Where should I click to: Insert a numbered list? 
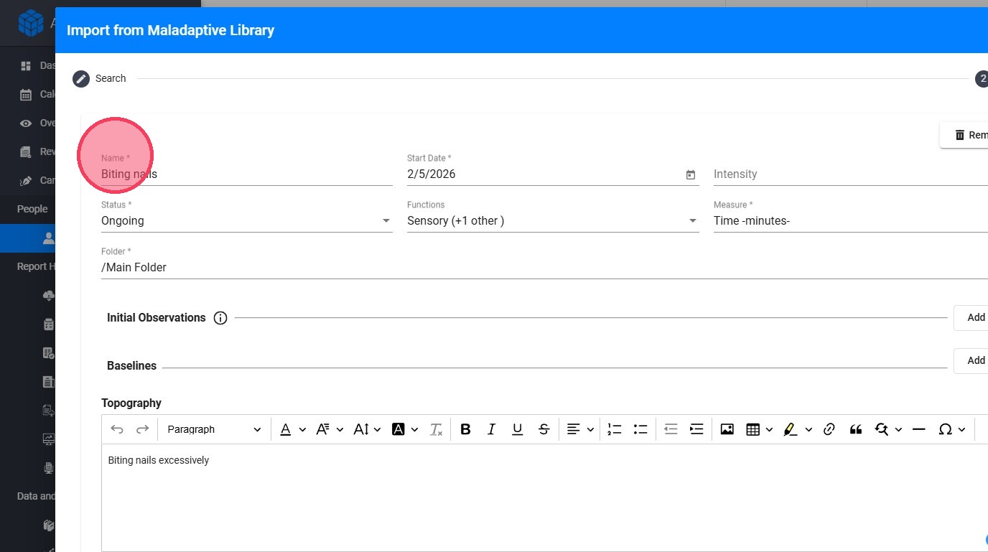coord(615,429)
